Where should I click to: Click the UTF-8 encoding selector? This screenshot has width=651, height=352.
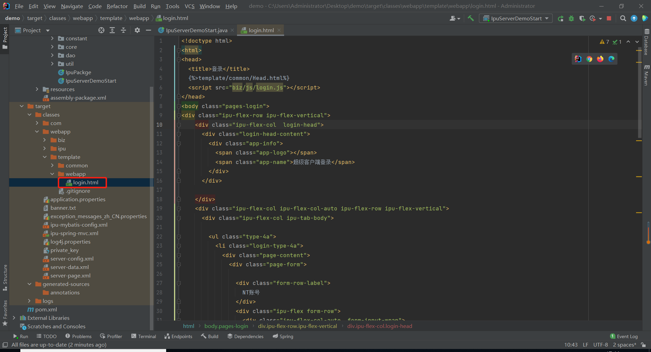tap(600, 345)
